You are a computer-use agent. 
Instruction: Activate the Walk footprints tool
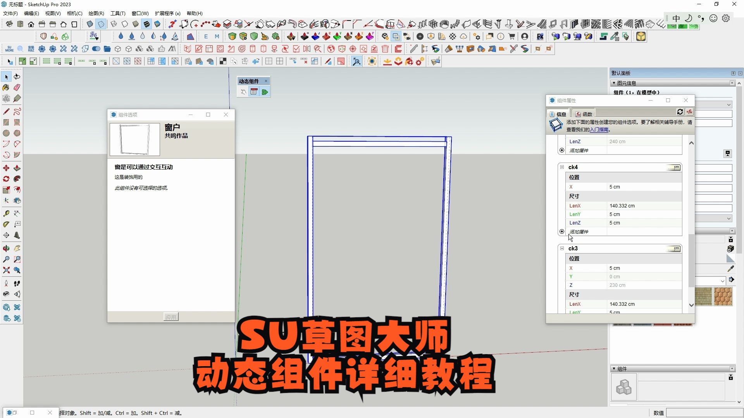17,283
